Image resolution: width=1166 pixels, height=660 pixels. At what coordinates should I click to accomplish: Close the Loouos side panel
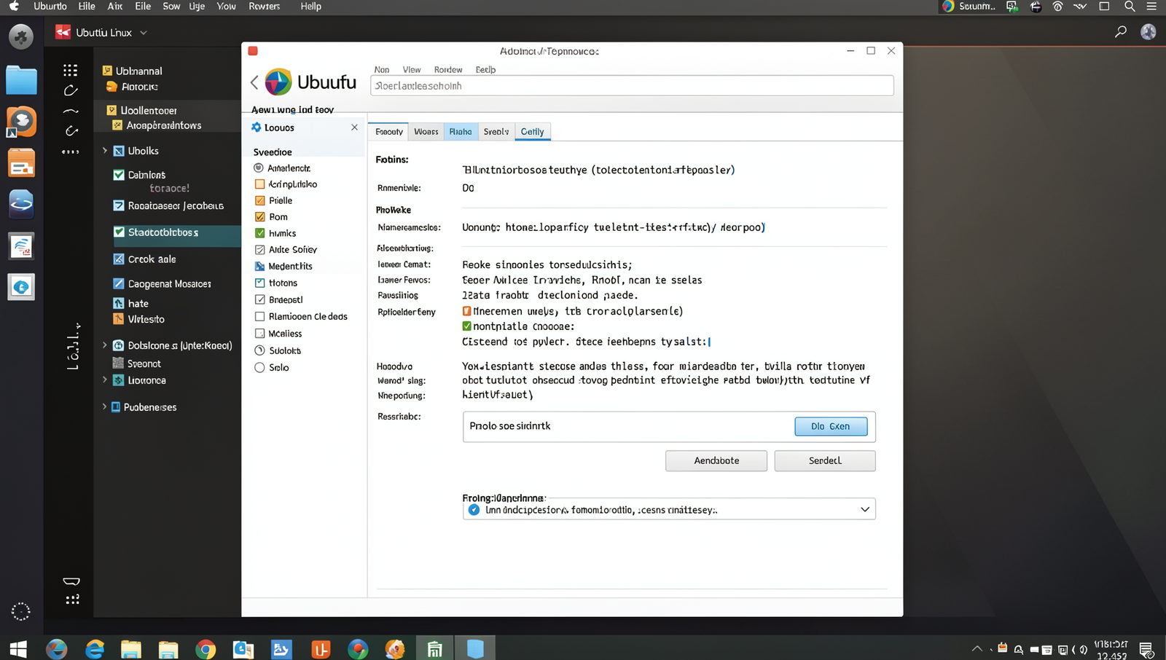coord(354,127)
